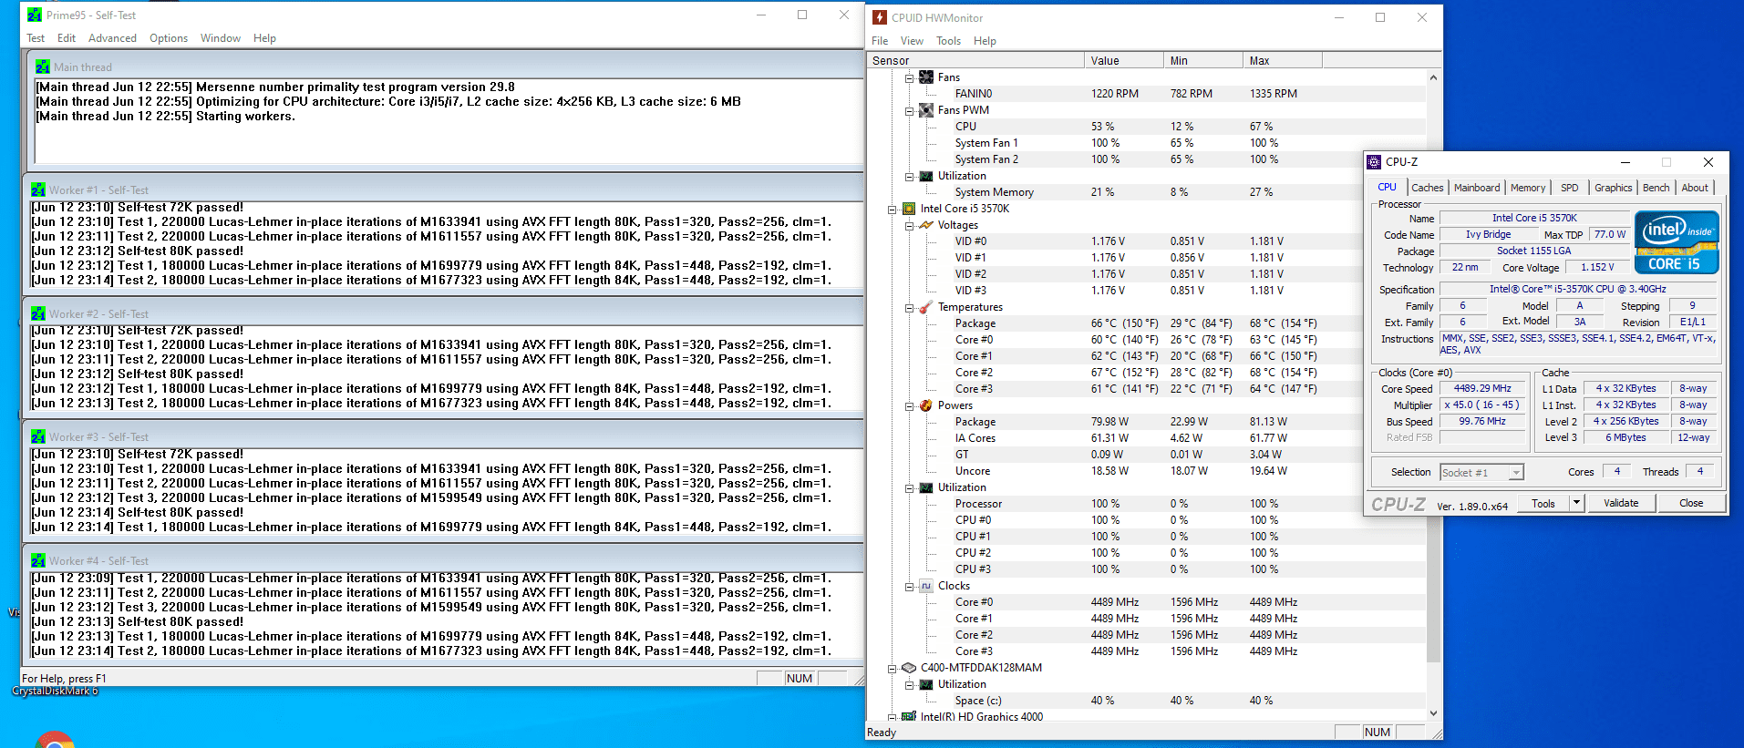The height and width of the screenshot is (748, 1744).
Task: Click the Clocks node icon
Action: coord(926,586)
